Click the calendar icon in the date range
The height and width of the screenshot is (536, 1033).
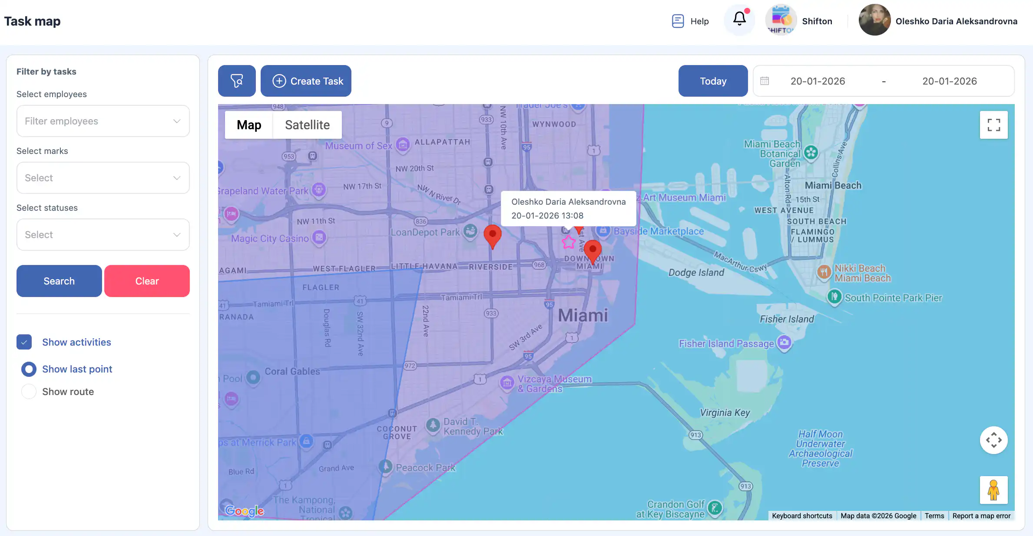[765, 81]
